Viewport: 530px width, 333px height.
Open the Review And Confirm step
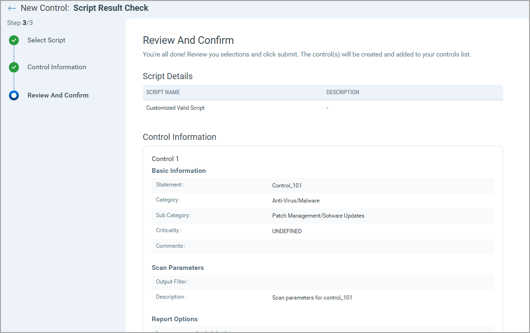tap(58, 95)
